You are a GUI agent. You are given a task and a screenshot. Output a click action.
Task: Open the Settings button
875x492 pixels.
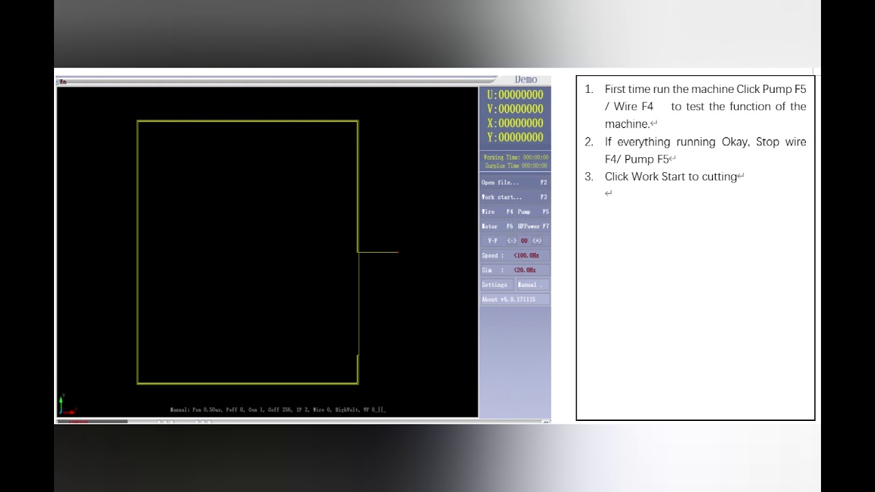click(x=496, y=285)
